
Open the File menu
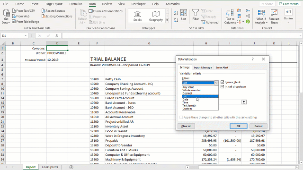5,4
